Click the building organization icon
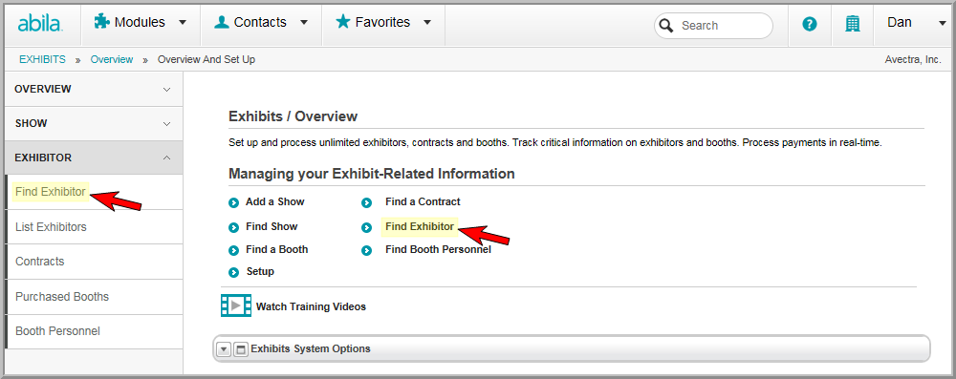 [x=853, y=25]
